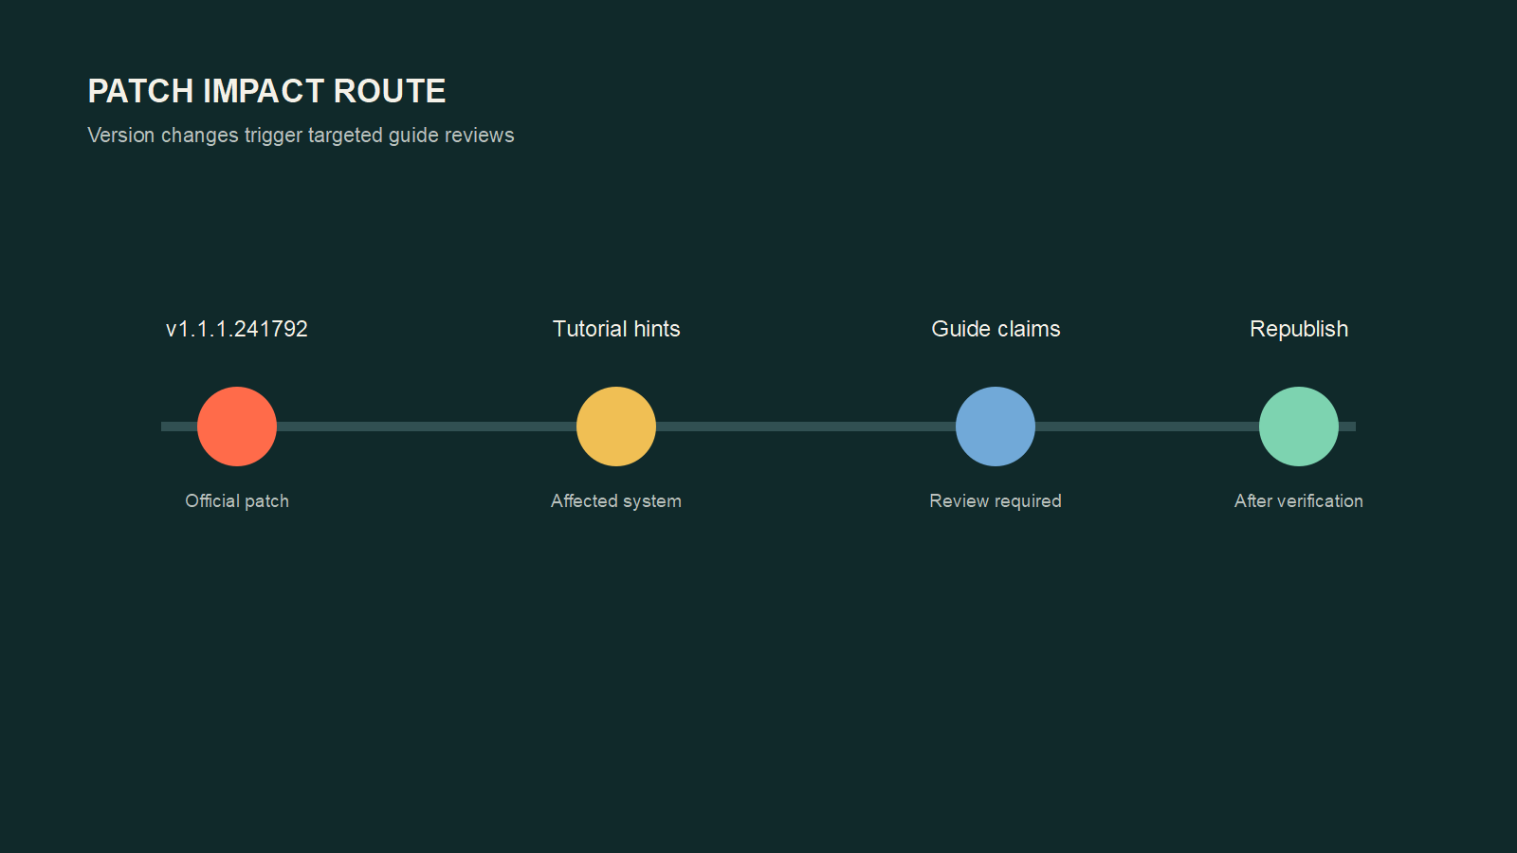Click the After verification caption
1517x853 pixels.
pos(1299,500)
